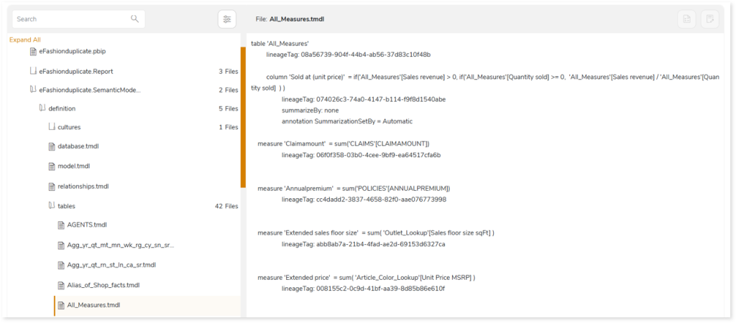Open the filter settings sliders button
Viewport: 736px width, 323px height.
click(227, 19)
